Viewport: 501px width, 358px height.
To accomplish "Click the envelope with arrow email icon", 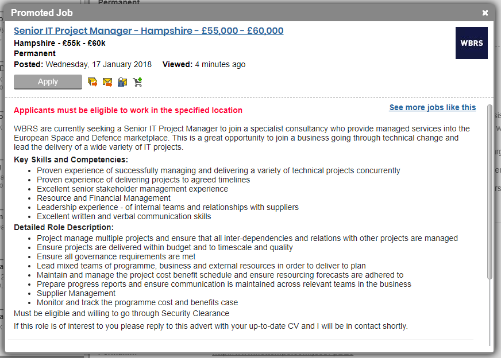I will 107,82.
